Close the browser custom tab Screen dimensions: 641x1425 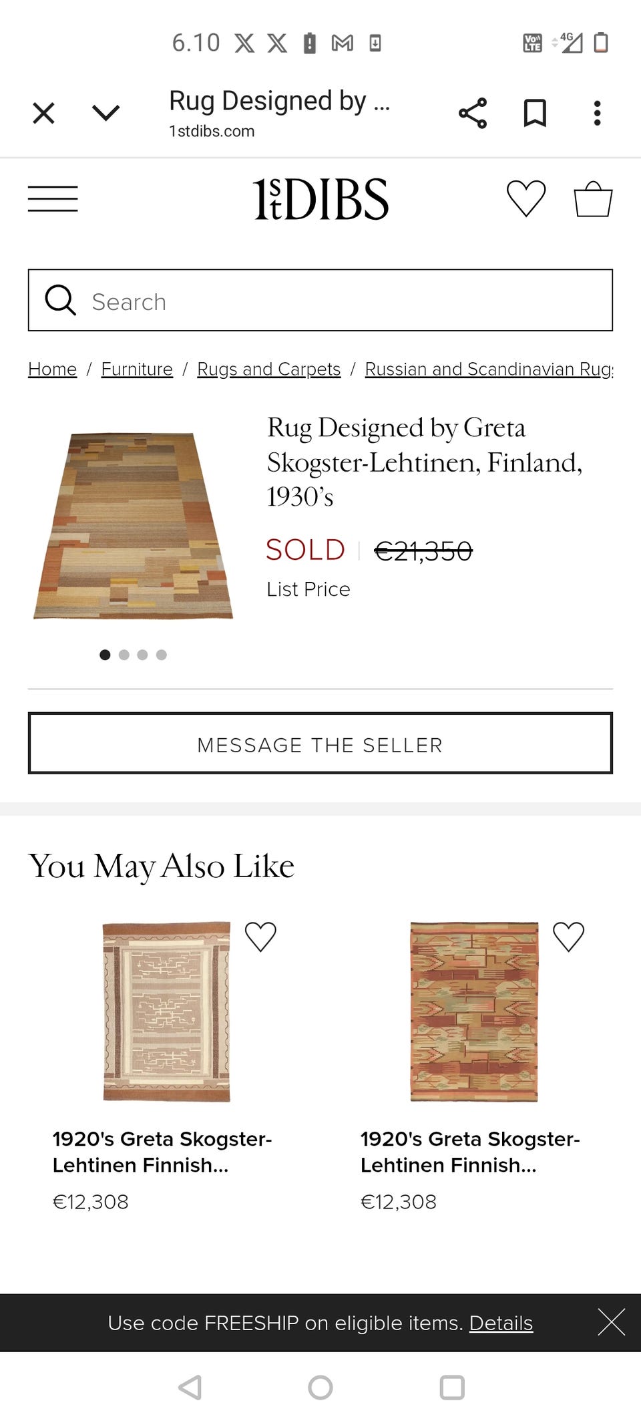point(43,113)
